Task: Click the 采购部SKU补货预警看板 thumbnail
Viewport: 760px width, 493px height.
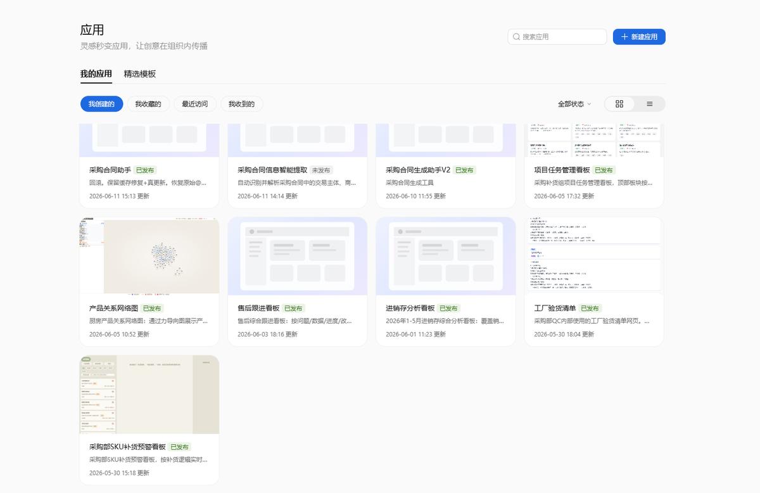Action: (x=149, y=395)
